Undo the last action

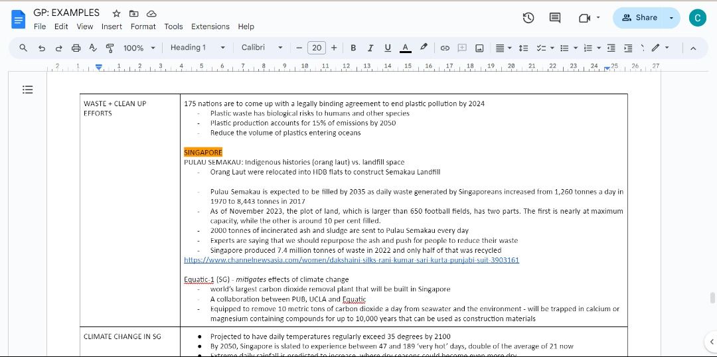click(x=42, y=48)
